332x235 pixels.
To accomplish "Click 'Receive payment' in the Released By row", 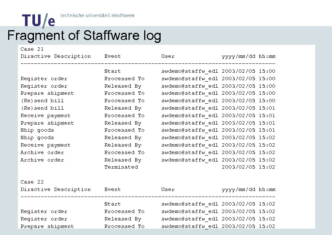I will pyautogui.click(x=45, y=145).
